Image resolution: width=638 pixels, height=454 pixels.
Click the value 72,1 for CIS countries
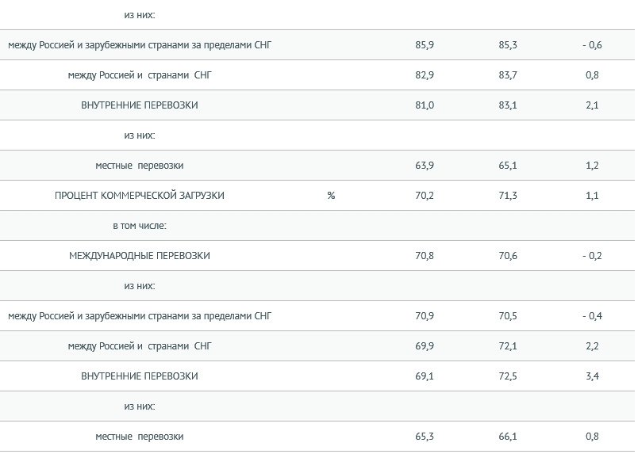pos(508,346)
